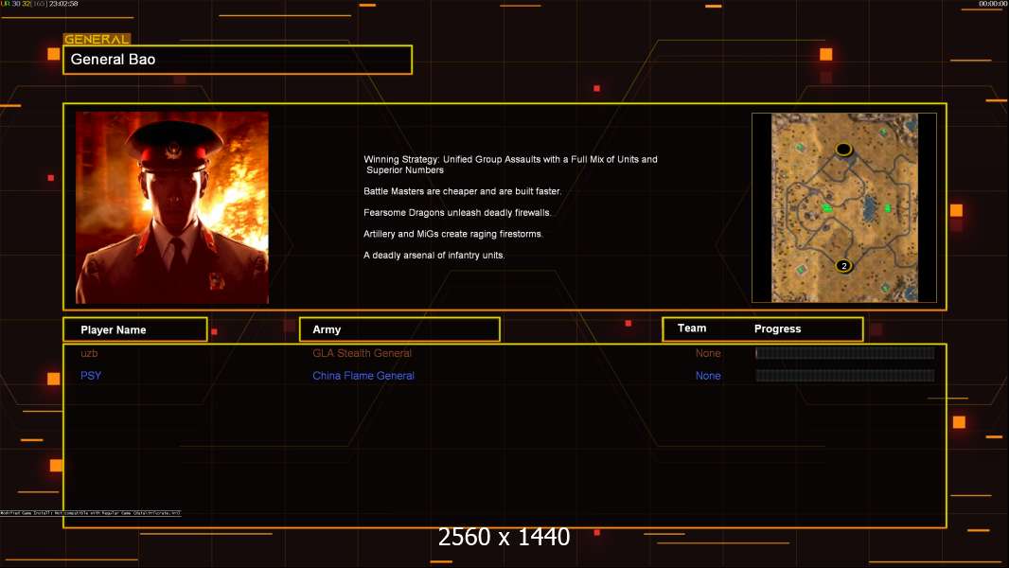
Task: Select the General Bao portrait image
Action: click(172, 207)
